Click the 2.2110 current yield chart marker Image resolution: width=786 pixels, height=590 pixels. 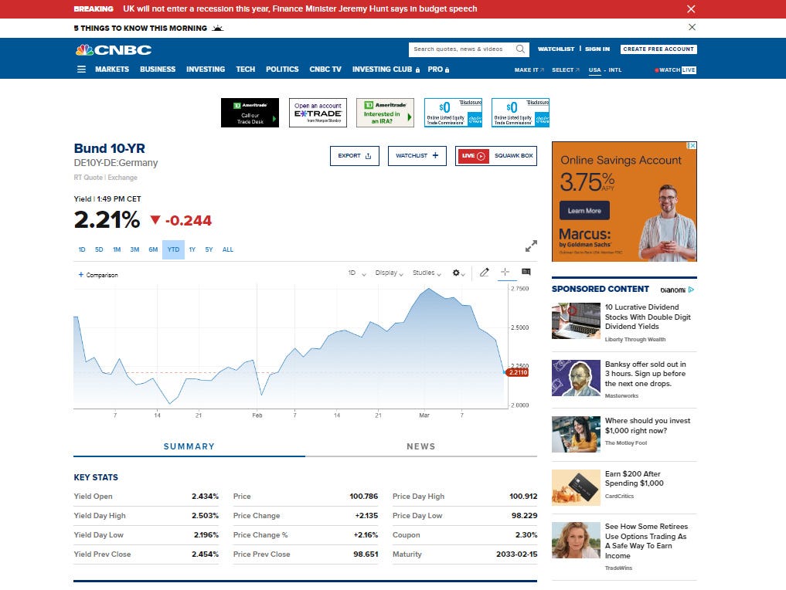[x=517, y=372]
